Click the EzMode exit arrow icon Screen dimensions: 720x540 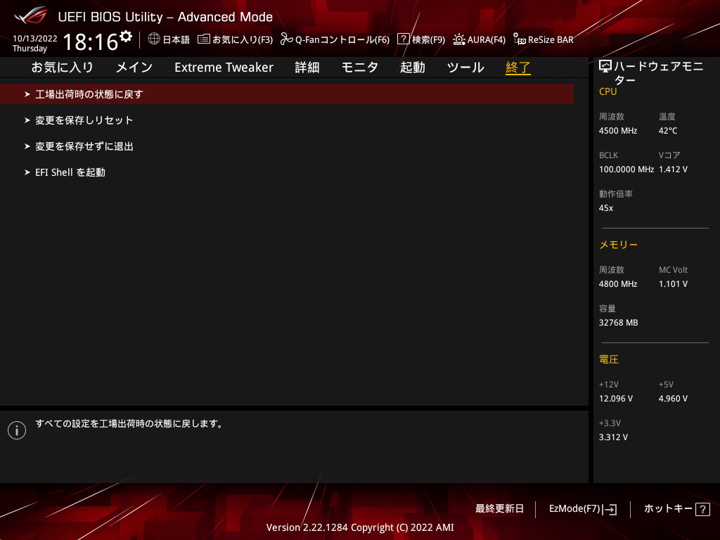pyautogui.click(x=610, y=509)
